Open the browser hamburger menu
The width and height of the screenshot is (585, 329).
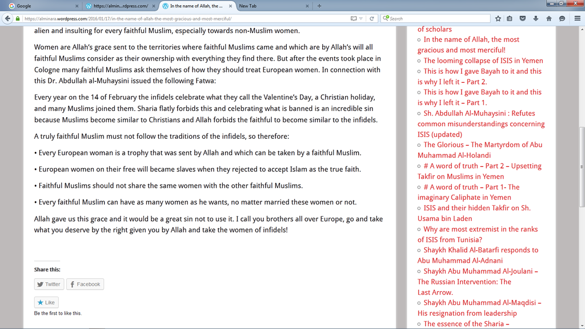click(x=577, y=18)
